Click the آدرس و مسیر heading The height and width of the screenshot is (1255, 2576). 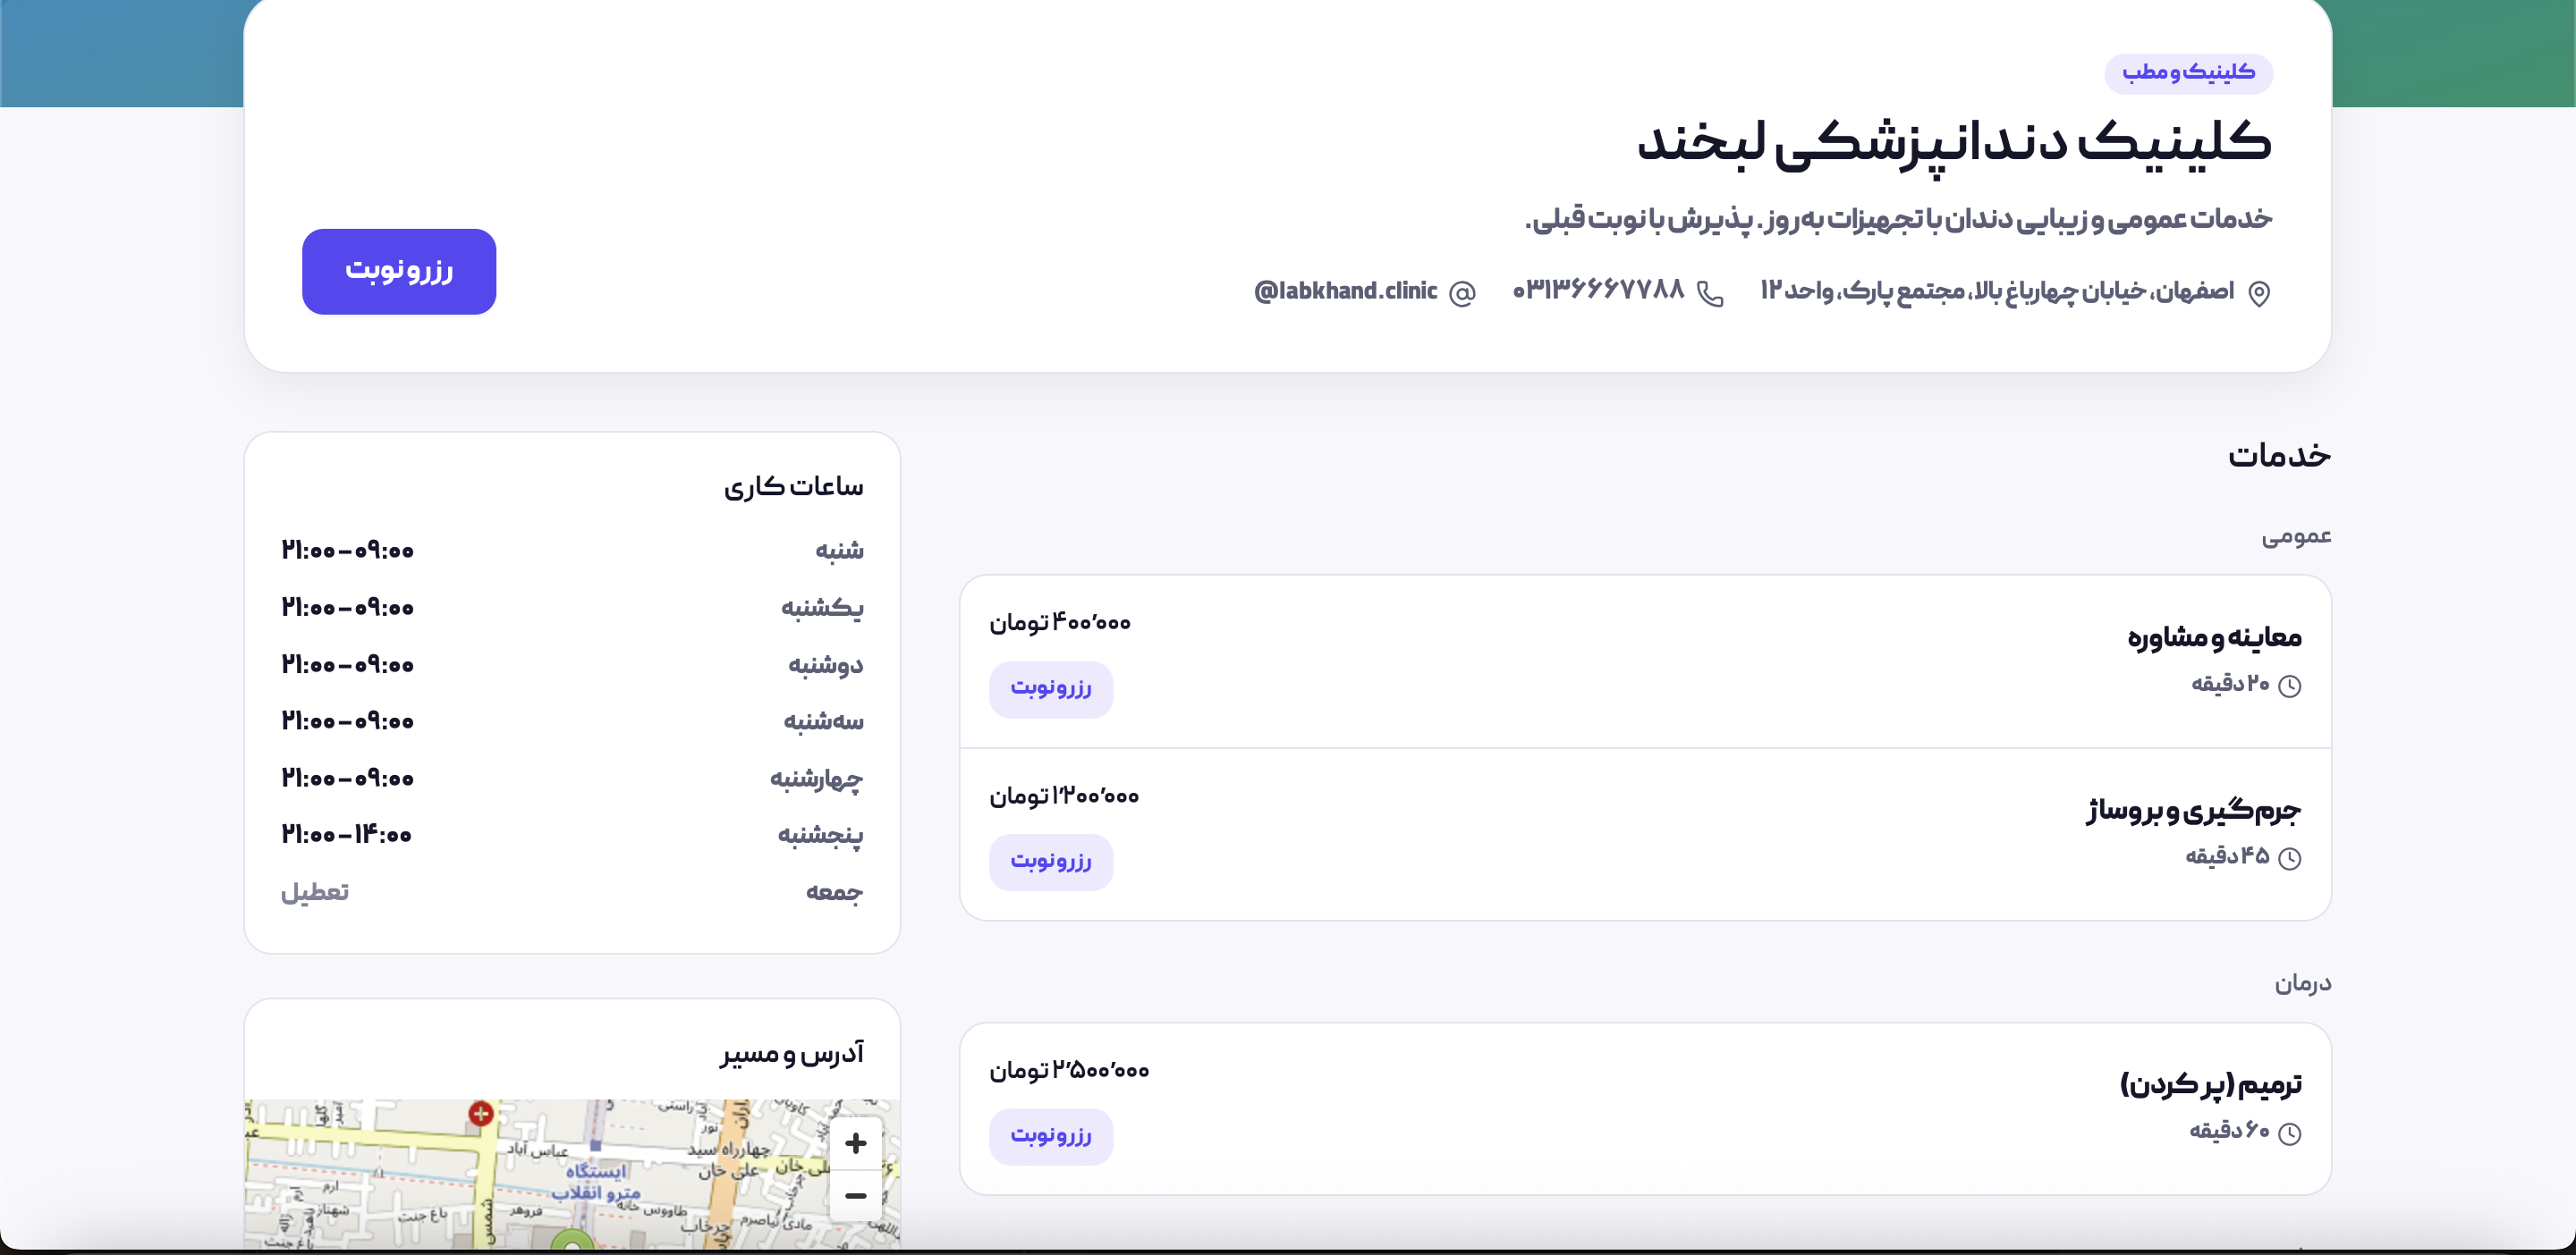coord(791,1053)
